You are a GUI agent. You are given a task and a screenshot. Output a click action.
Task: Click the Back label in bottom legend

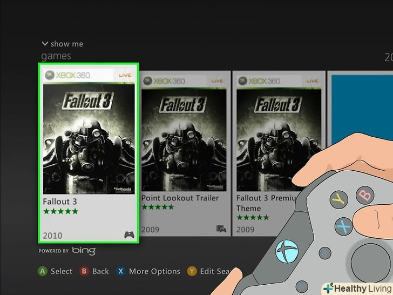[100, 271]
